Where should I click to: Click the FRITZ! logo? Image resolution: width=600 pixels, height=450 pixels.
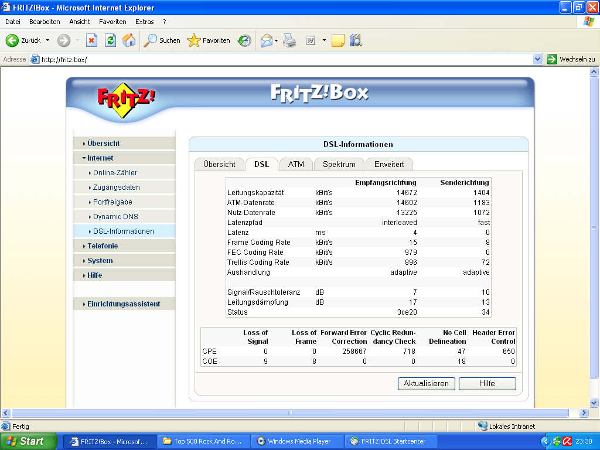tap(125, 100)
